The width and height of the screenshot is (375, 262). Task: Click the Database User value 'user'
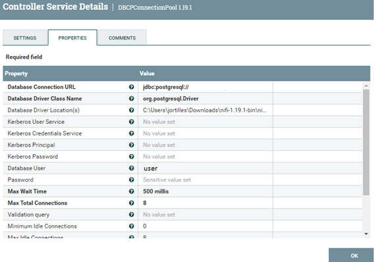click(x=151, y=169)
